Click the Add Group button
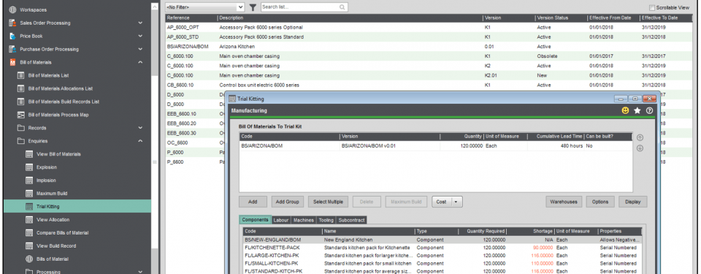 tap(287, 202)
